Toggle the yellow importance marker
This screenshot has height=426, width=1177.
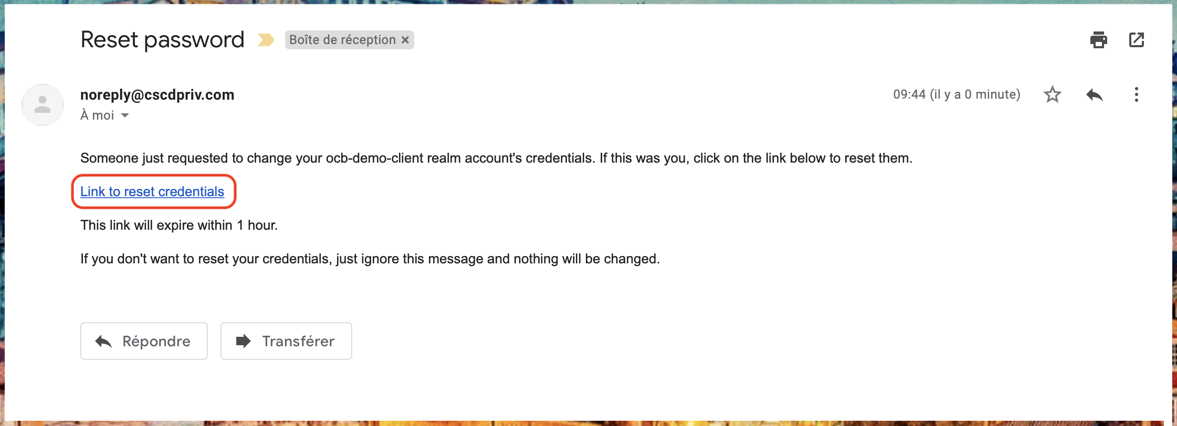266,40
